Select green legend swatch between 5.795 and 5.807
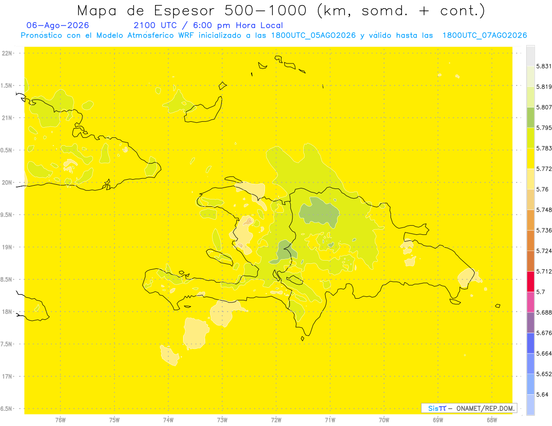Viewport: 552px width, 426px height. coord(530,117)
